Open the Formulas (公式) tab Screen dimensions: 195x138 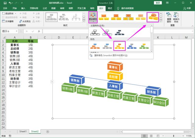tap(45, 8)
